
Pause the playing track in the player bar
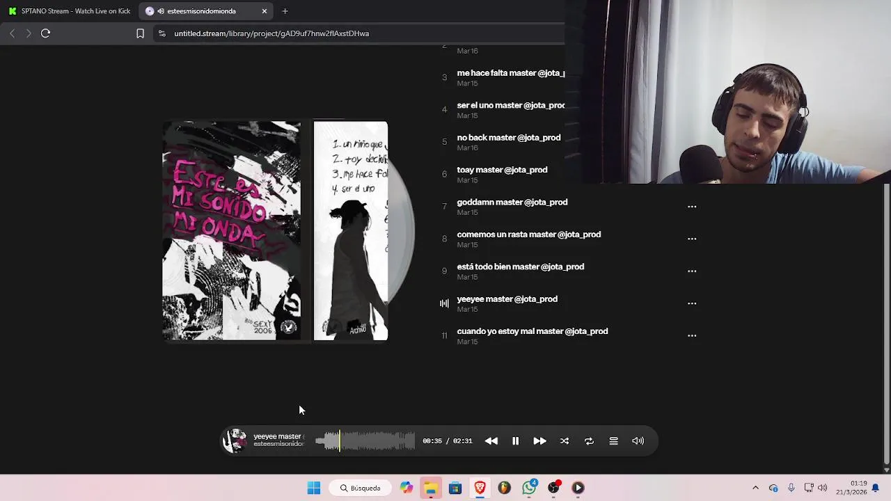click(x=515, y=441)
